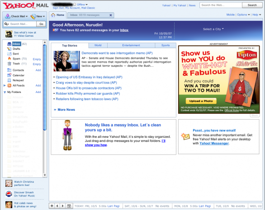265x210 pixels.
Task: Open the New dropdown arrow
Action: [x=44, y=16]
